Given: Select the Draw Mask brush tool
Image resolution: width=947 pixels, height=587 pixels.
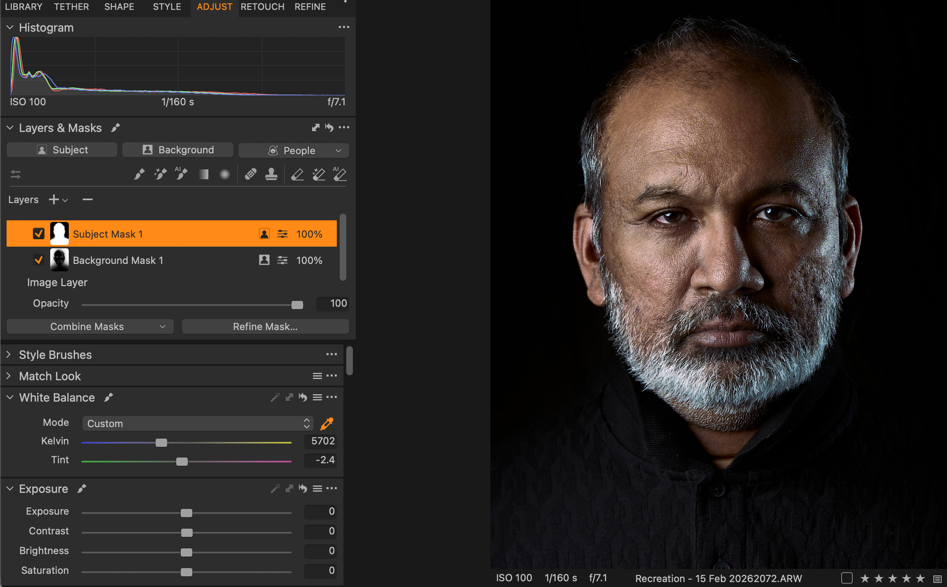Looking at the screenshot, I should tap(139, 175).
